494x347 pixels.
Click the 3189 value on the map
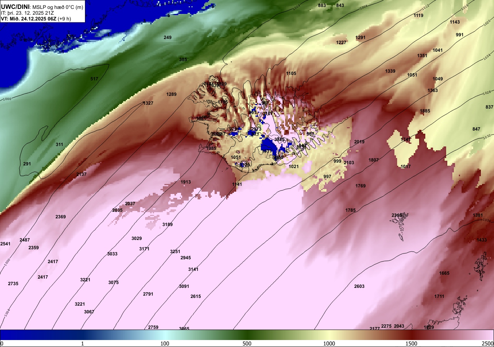(x=167, y=225)
